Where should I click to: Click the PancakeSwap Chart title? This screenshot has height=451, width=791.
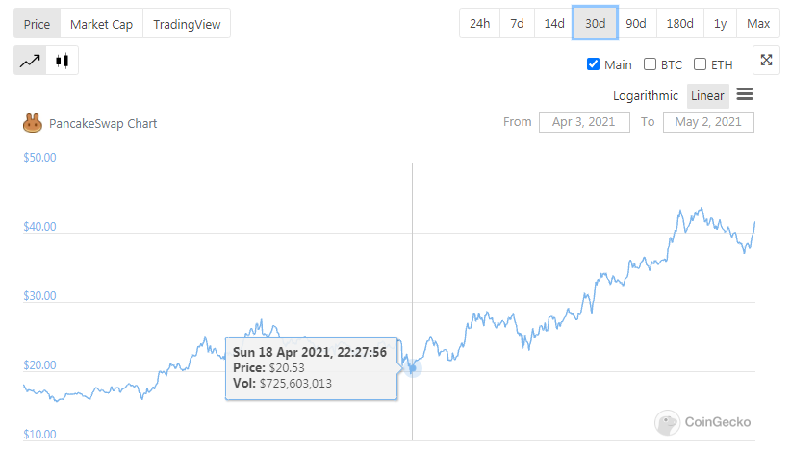tap(103, 123)
